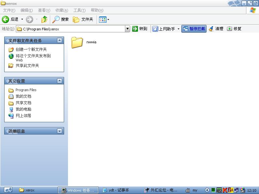Open 网上邻居 link
This screenshot has width=259, height=194.
[x=23, y=116]
